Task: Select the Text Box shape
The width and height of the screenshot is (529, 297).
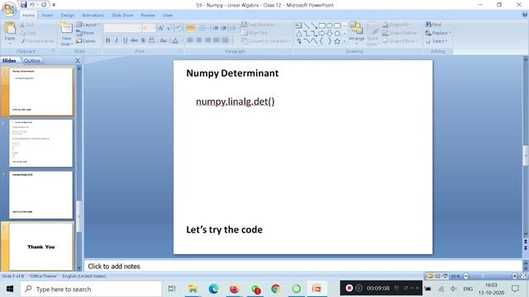Action: pyautogui.click(x=298, y=26)
